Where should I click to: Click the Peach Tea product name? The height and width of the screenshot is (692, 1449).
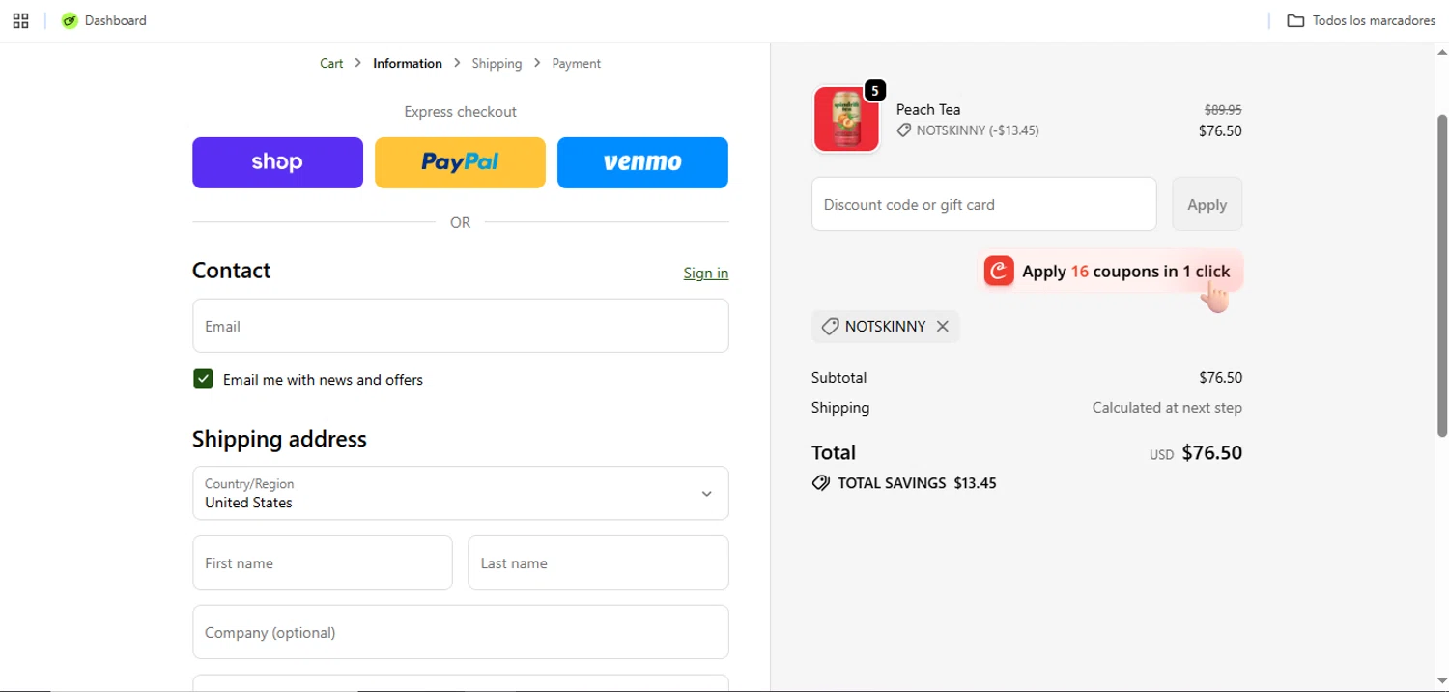pyautogui.click(x=928, y=109)
